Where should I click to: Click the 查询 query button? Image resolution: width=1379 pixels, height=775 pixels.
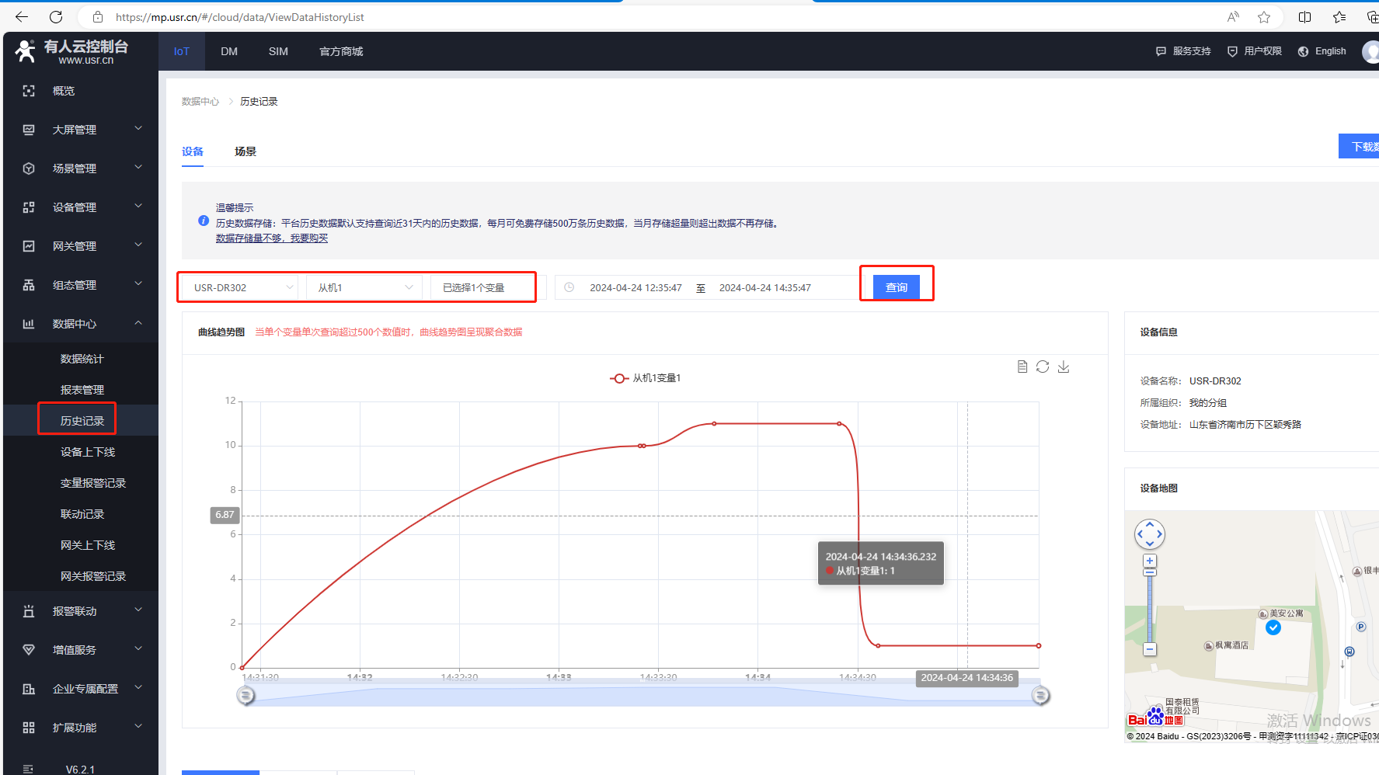897,287
